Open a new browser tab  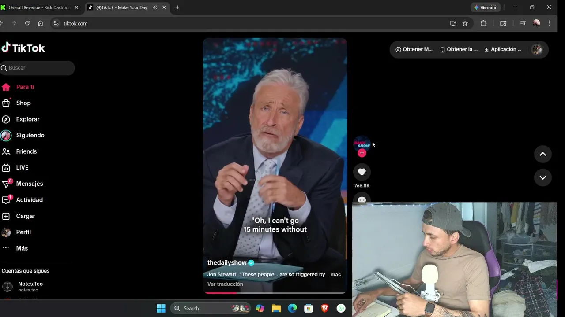tap(177, 7)
